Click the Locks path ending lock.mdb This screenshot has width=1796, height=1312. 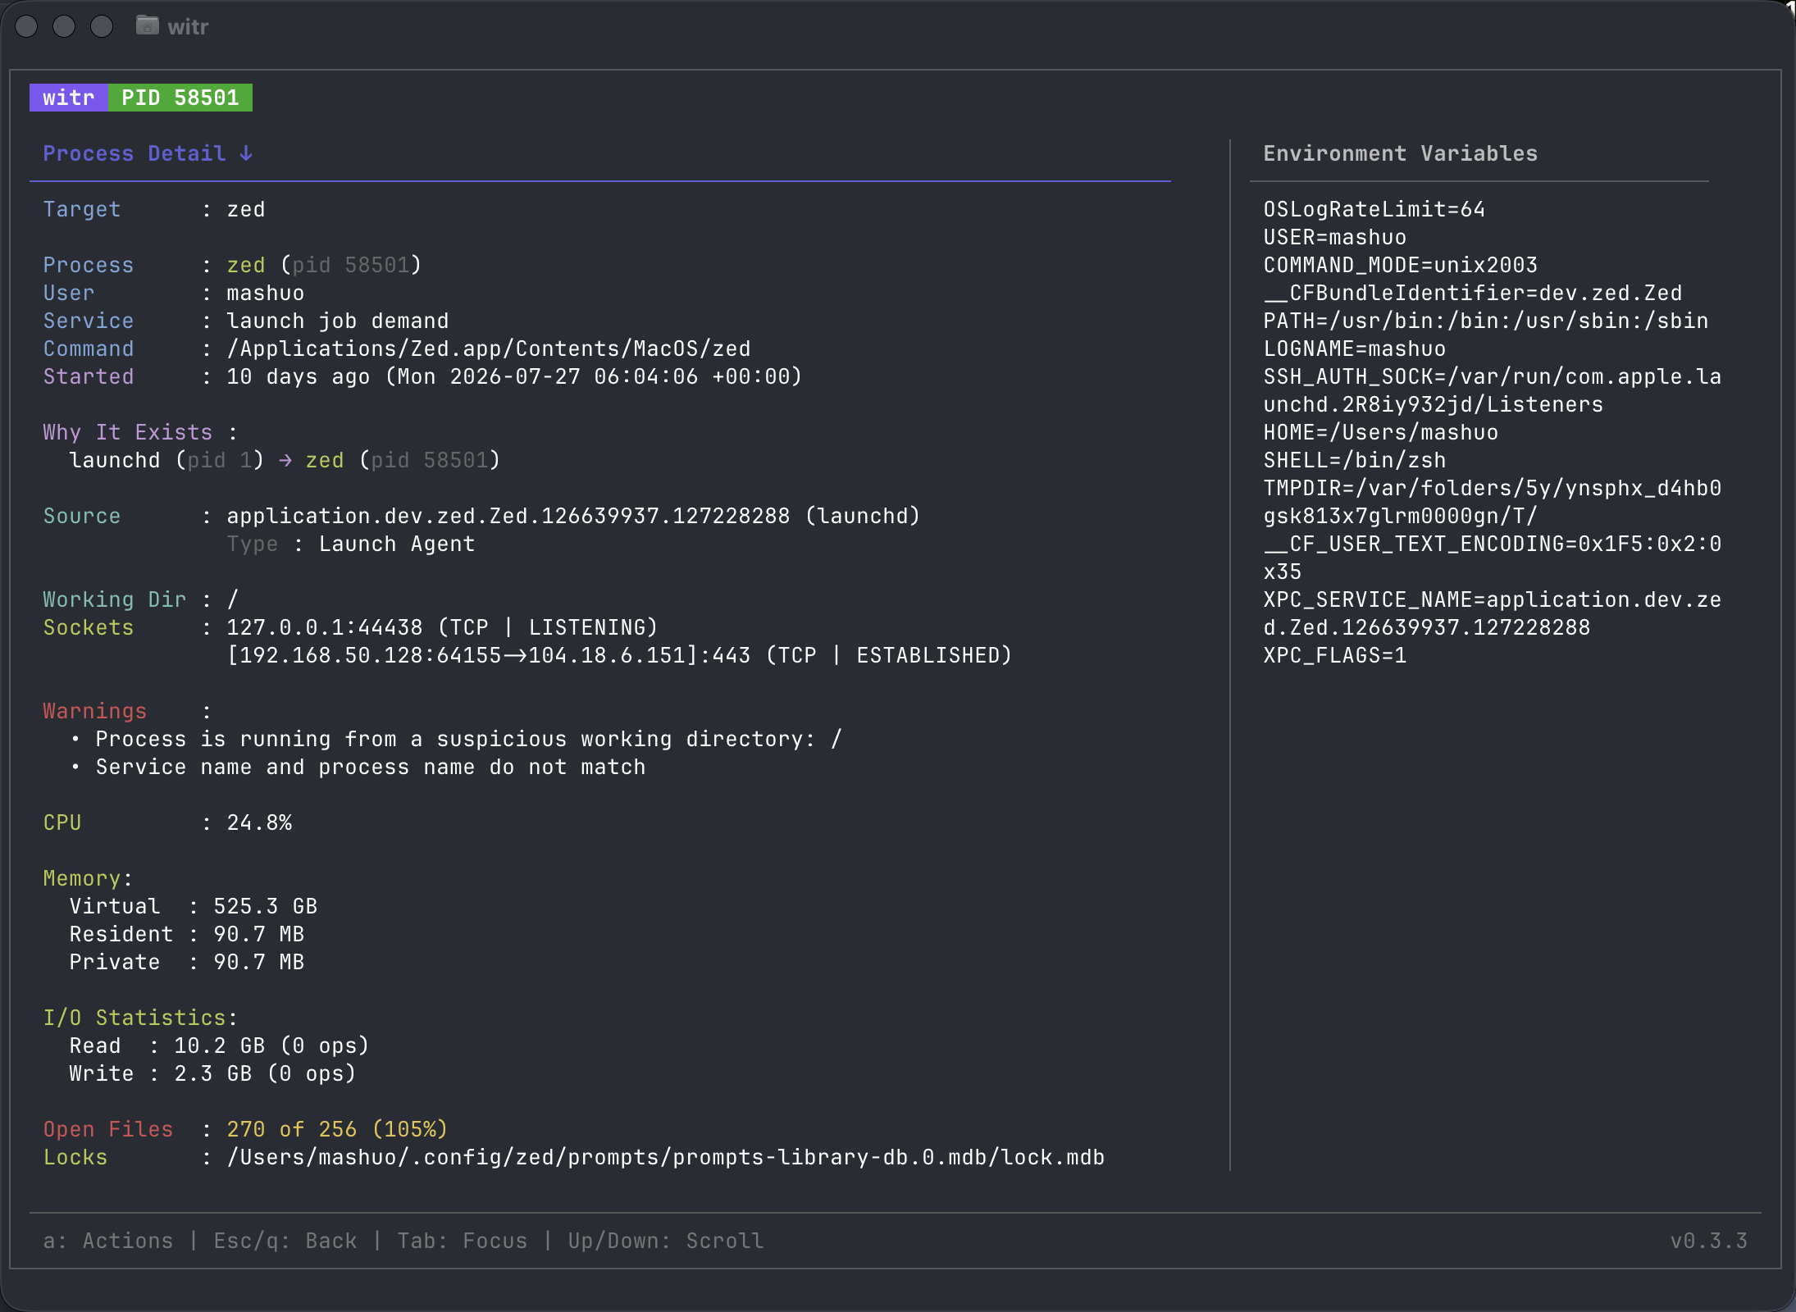click(x=666, y=1157)
